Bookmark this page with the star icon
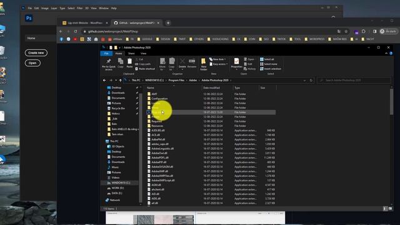Screen dimensions: 400x225 (x=346, y=31)
